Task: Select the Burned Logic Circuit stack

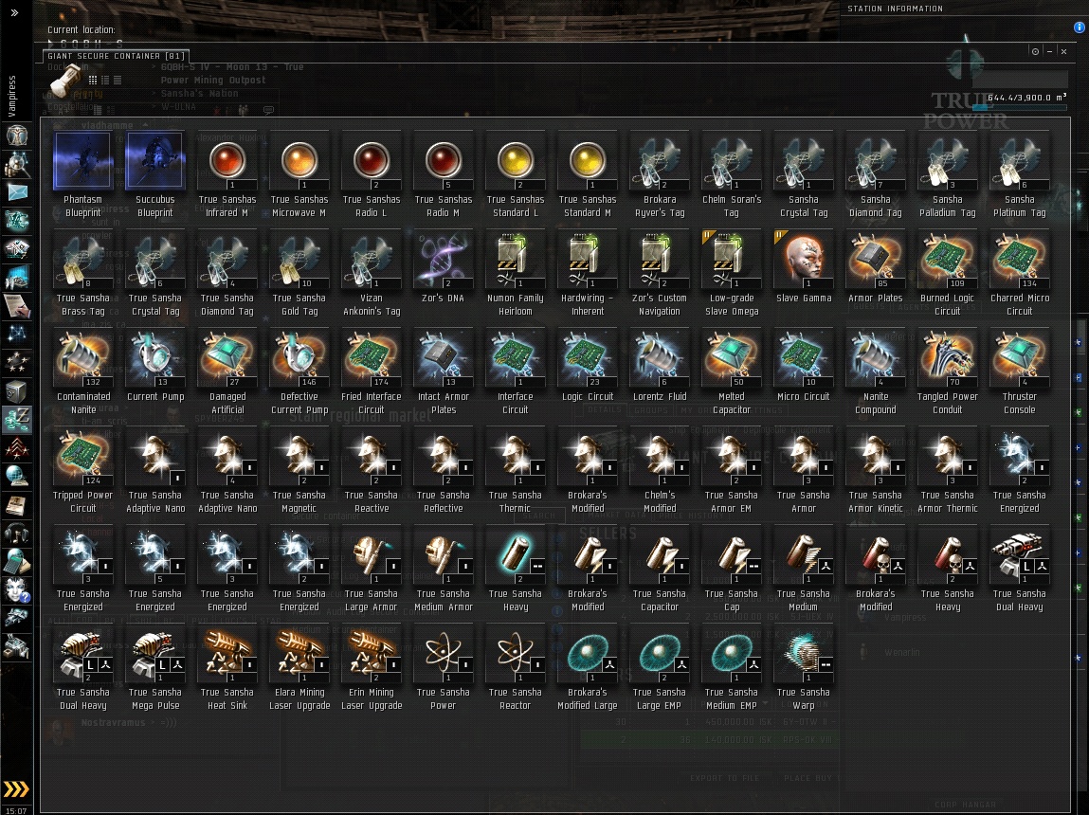Action: click(948, 274)
